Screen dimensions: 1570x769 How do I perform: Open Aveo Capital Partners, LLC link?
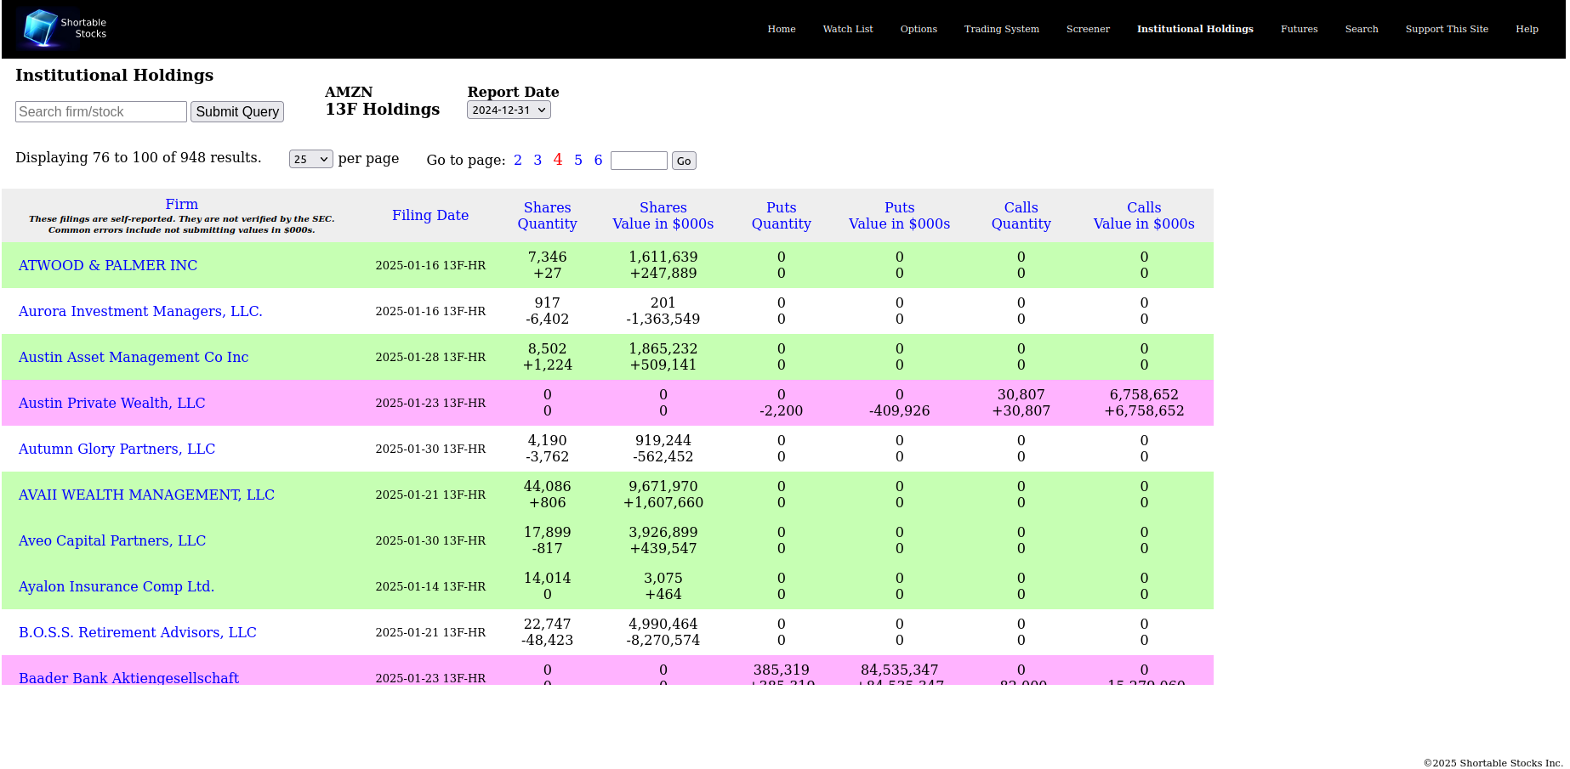(112, 540)
